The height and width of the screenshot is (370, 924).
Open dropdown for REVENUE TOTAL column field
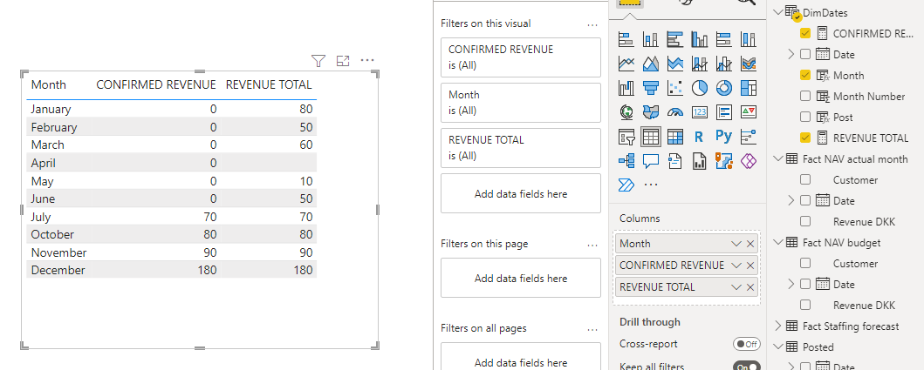[736, 287]
